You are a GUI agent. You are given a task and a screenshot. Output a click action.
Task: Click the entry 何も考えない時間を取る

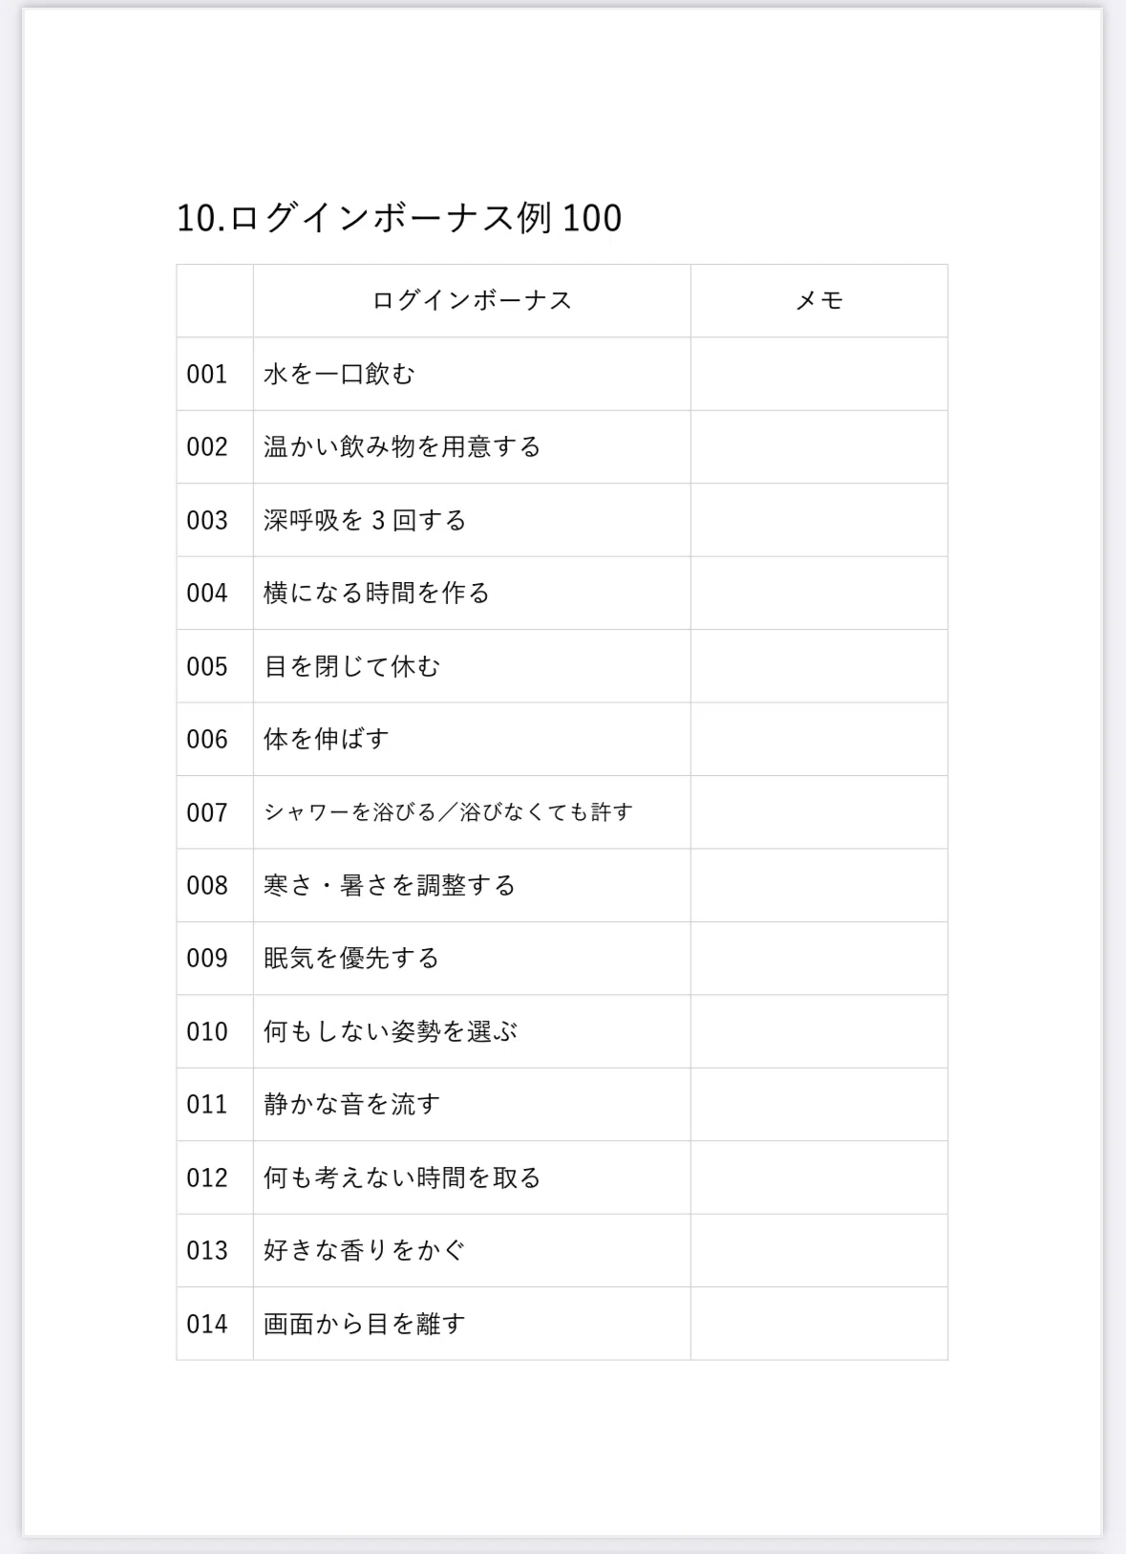[402, 1177]
